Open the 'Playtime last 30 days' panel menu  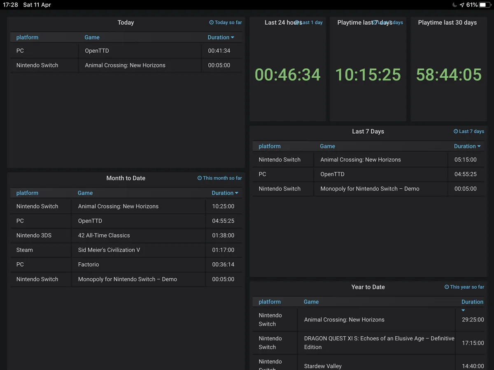coord(447,23)
